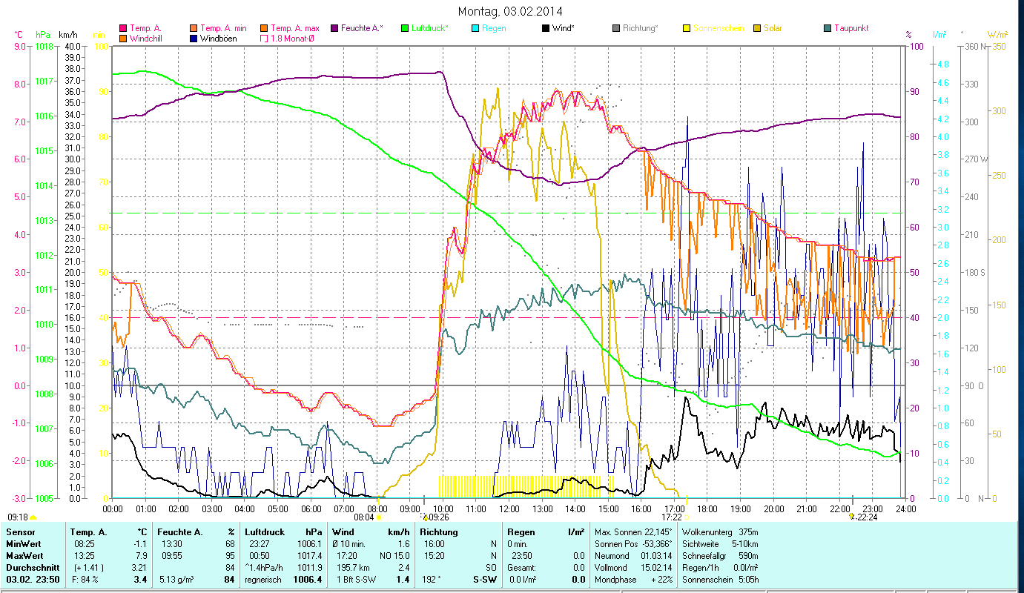Click the Regen column header in the table
Viewport: 1024px width, 593px height.
tap(522, 532)
